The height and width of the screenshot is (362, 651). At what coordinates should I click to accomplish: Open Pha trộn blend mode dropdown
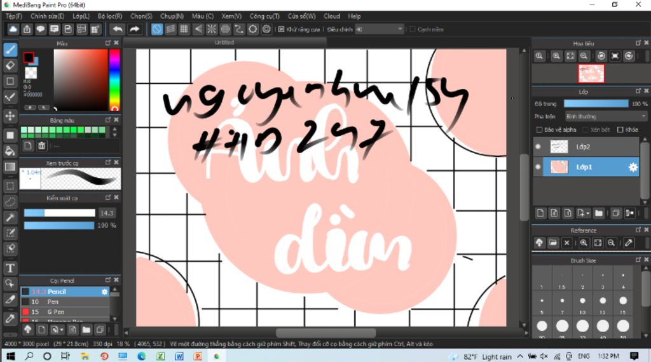pyautogui.click(x=606, y=116)
